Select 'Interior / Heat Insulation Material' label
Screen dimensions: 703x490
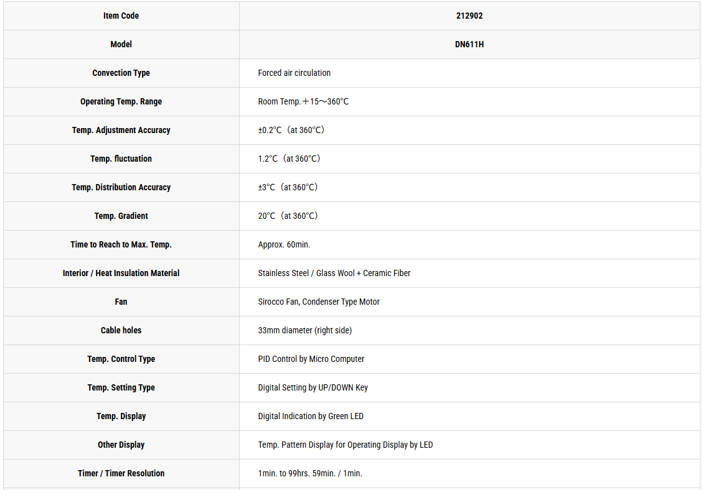click(121, 273)
